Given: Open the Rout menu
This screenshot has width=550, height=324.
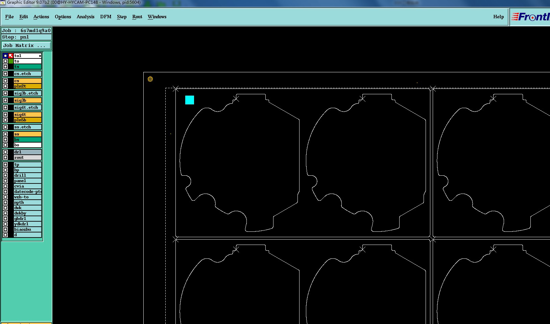Looking at the screenshot, I should pos(137,17).
